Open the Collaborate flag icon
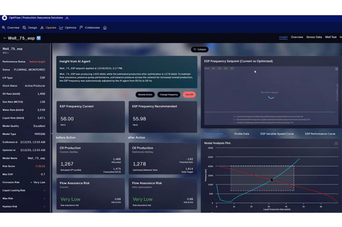Viewport: 342px width, 227px height. click(81, 28)
